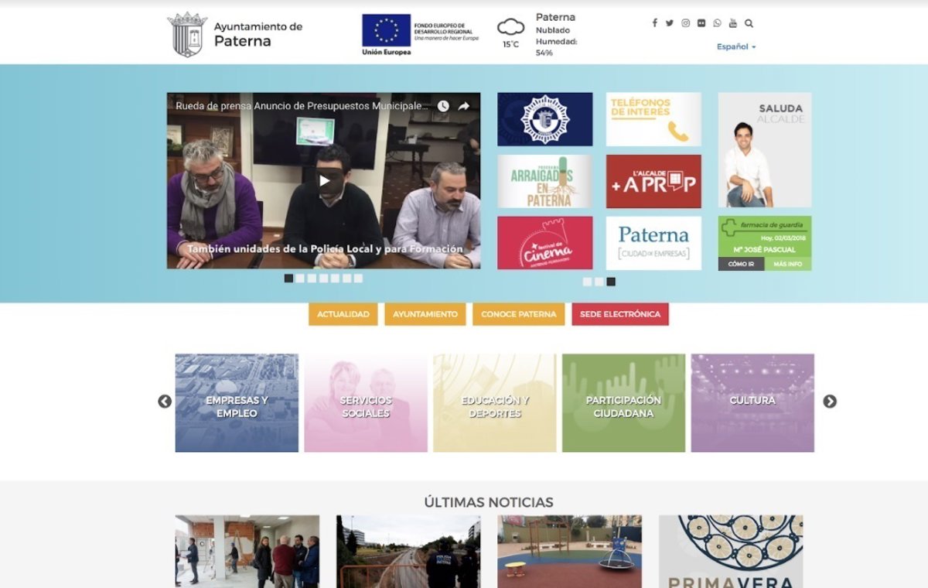Expand the Español language dropdown
This screenshot has width=928, height=588.
click(735, 46)
